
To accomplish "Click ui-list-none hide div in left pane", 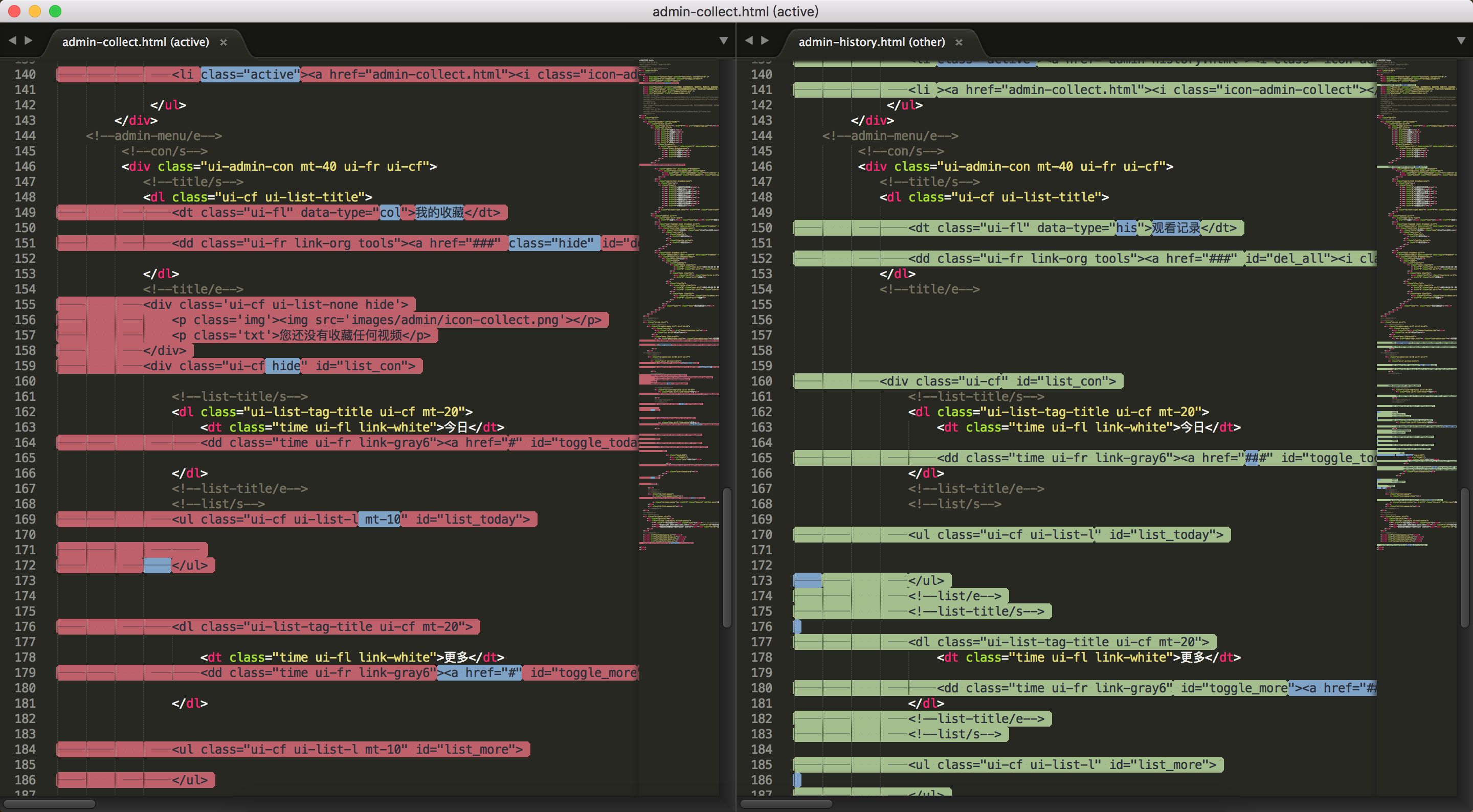I will [276, 305].
